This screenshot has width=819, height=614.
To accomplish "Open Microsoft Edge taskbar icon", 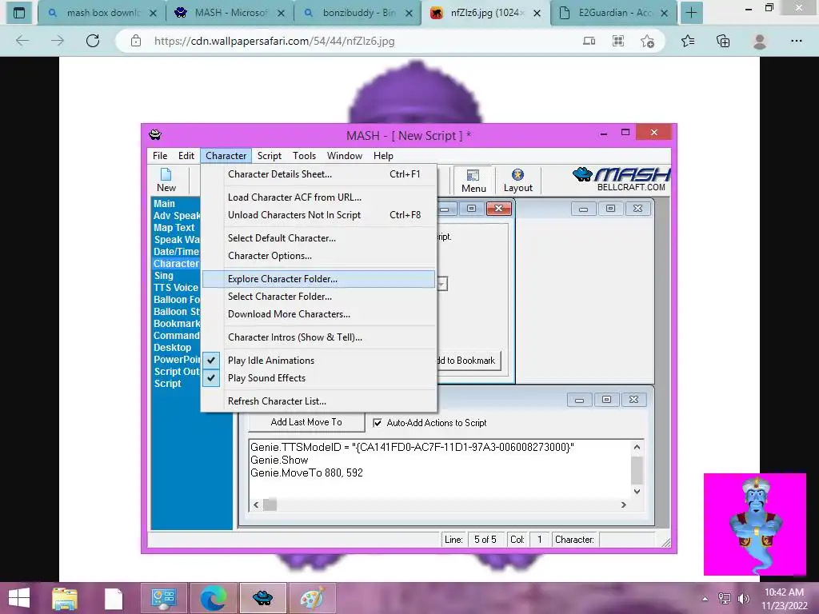I will [x=213, y=598].
